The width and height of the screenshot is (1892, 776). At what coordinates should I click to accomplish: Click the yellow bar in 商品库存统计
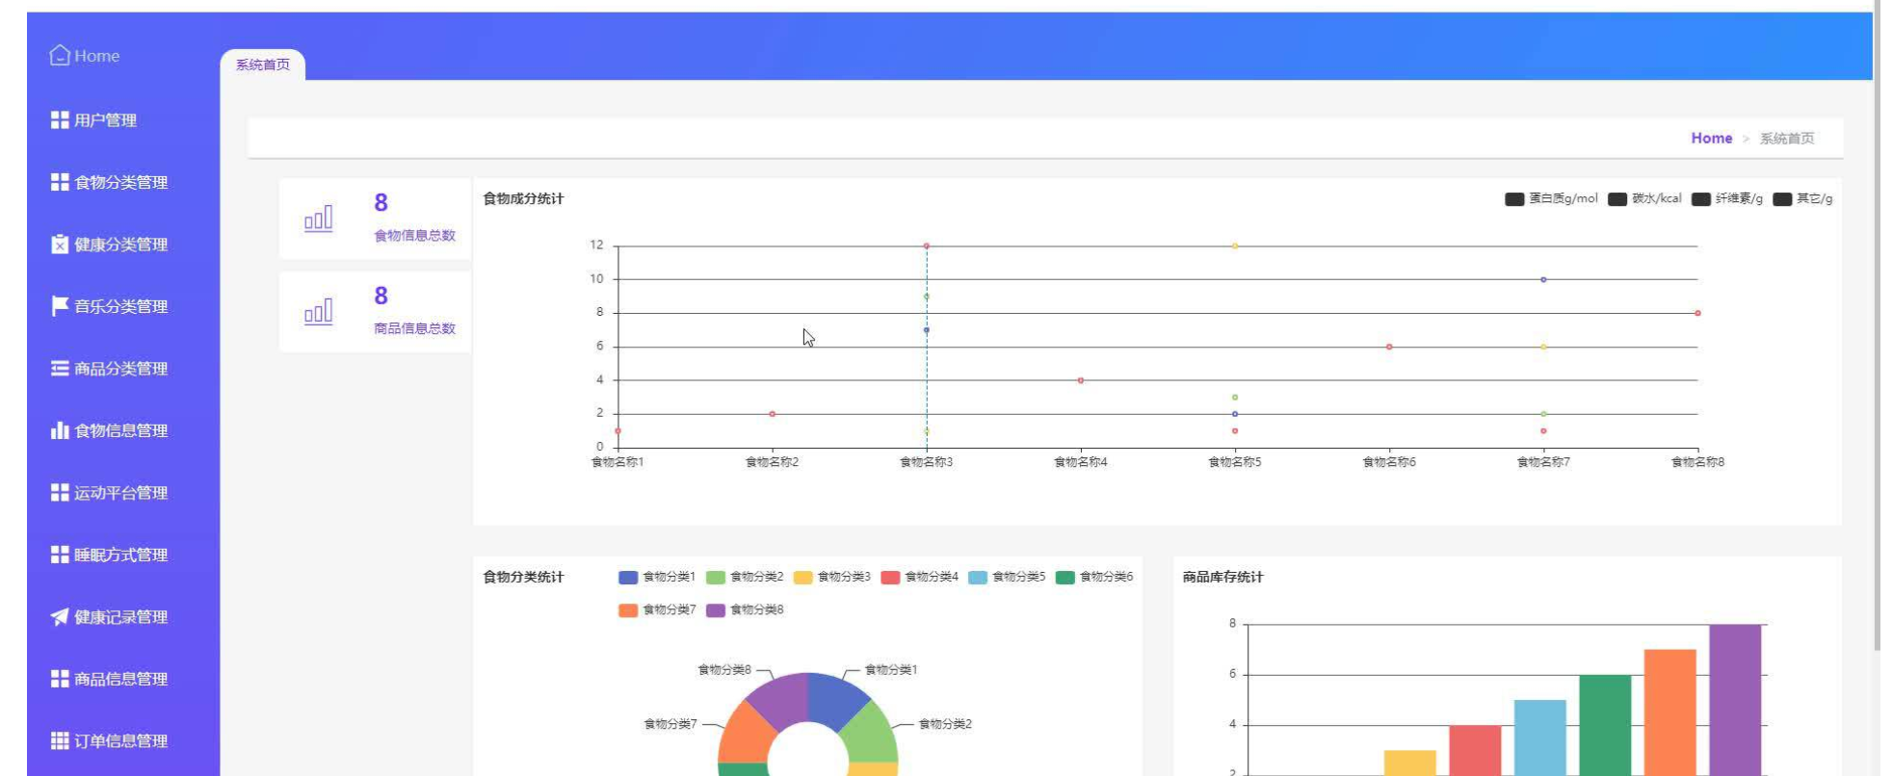[x=1410, y=763]
